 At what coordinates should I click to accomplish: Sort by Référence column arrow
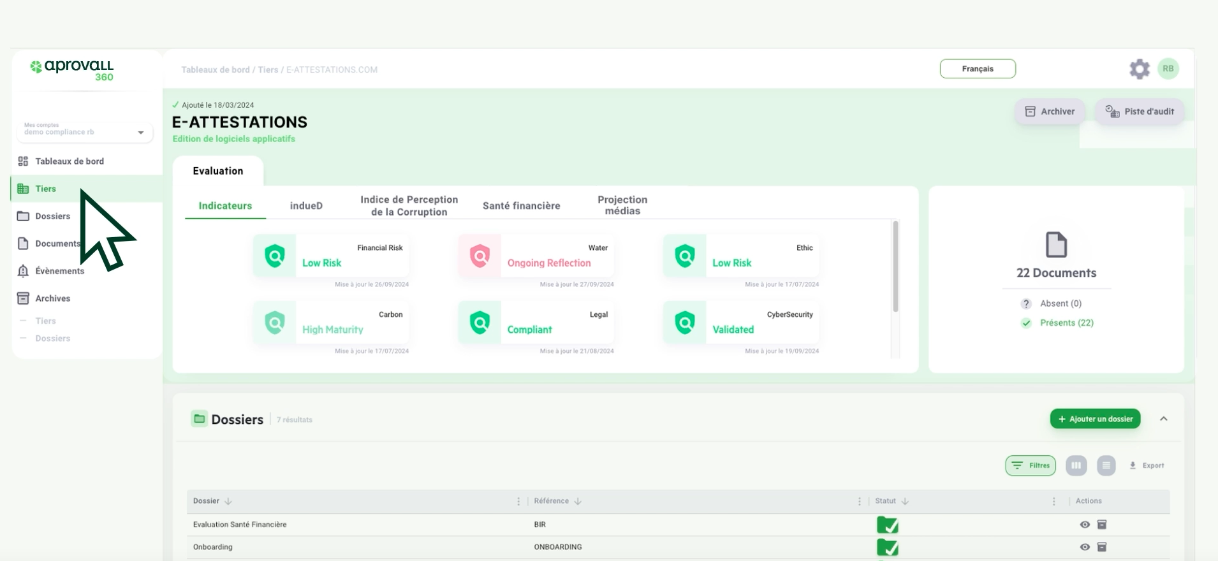tap(578, 501)
